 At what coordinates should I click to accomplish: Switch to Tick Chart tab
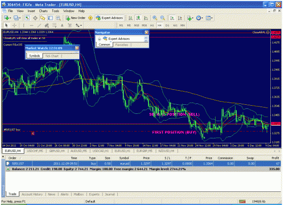point(52,56)
